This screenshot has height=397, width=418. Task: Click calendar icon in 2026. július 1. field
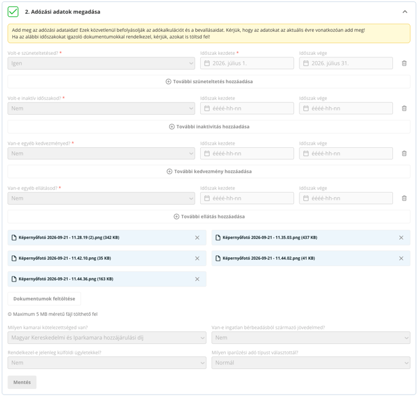[x=207, y=63]
